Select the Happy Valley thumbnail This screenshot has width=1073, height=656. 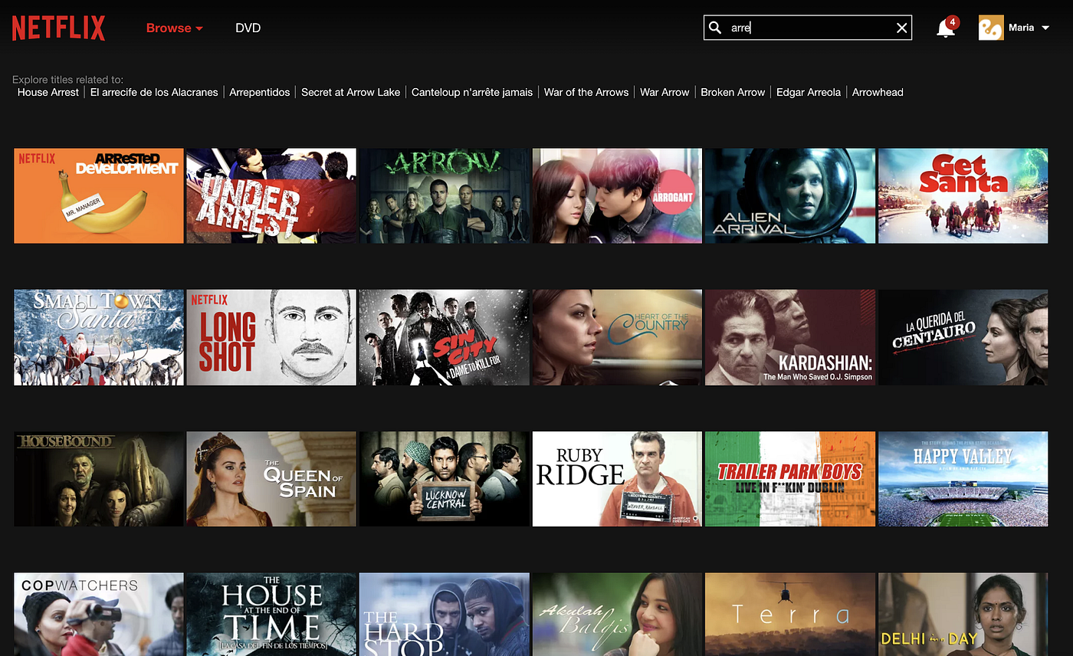(963, 479)
